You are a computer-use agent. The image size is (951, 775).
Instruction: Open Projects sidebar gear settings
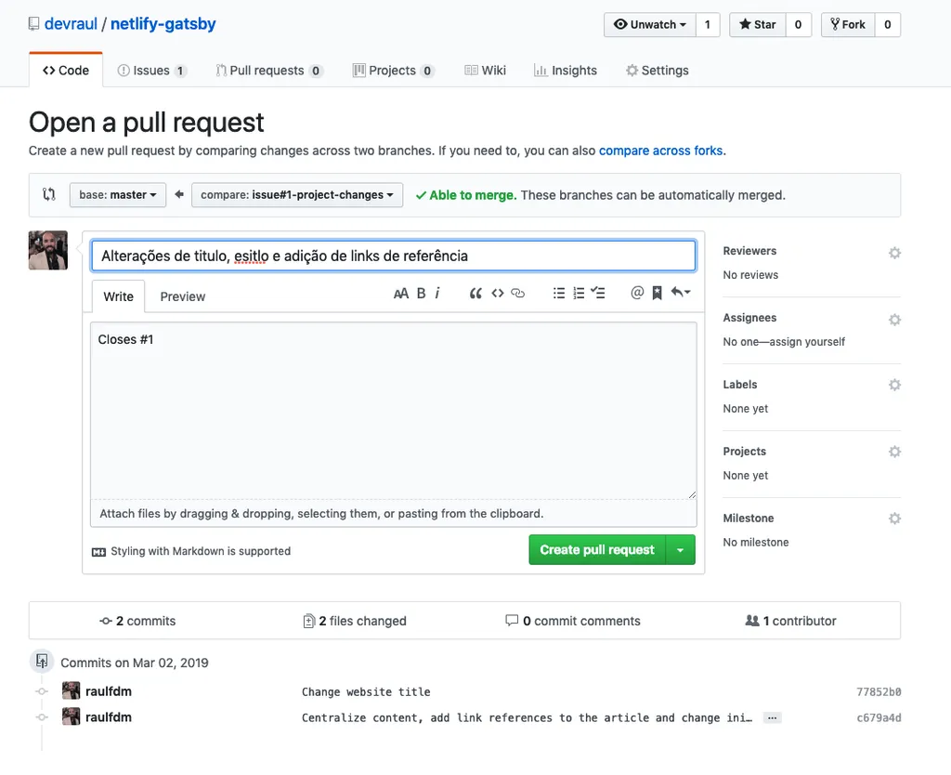pos(894,452)
